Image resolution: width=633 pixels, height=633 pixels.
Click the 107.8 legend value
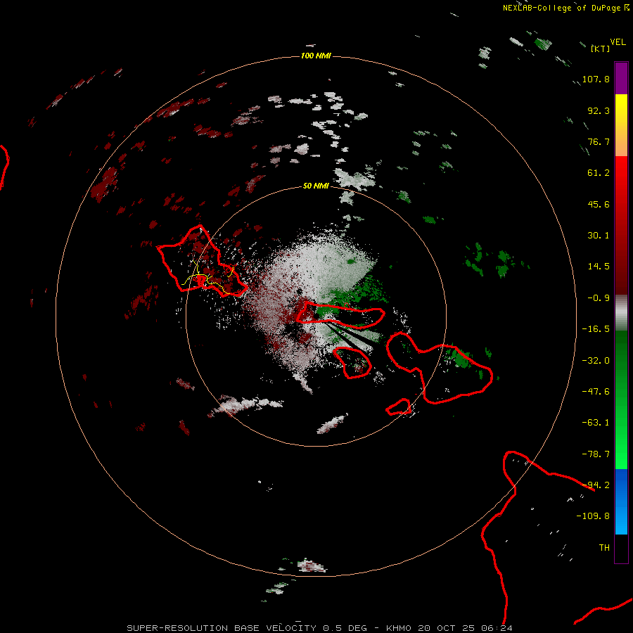[x=596, y=79]
